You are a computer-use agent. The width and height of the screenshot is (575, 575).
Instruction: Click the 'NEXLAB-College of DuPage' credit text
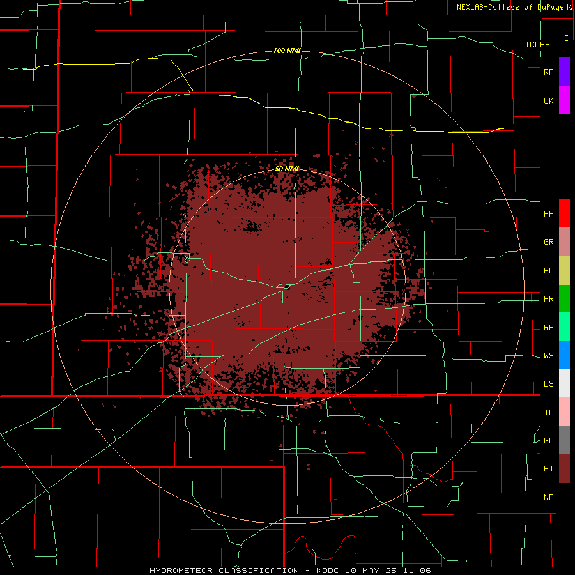click(512, 7)
